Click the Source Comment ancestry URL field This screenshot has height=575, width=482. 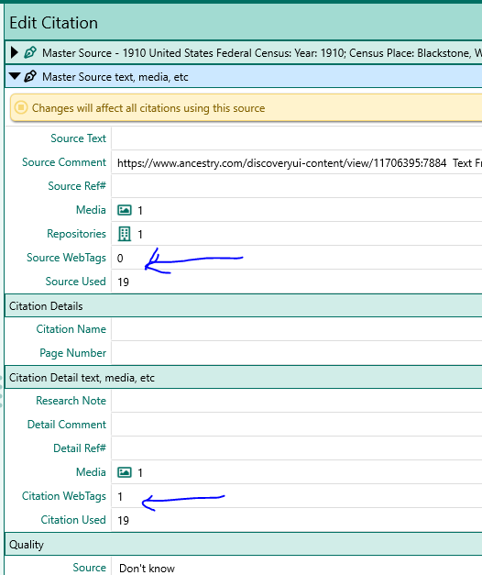point(297,162)
